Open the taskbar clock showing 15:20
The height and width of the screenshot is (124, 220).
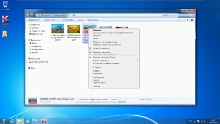[x=213, y=121]
